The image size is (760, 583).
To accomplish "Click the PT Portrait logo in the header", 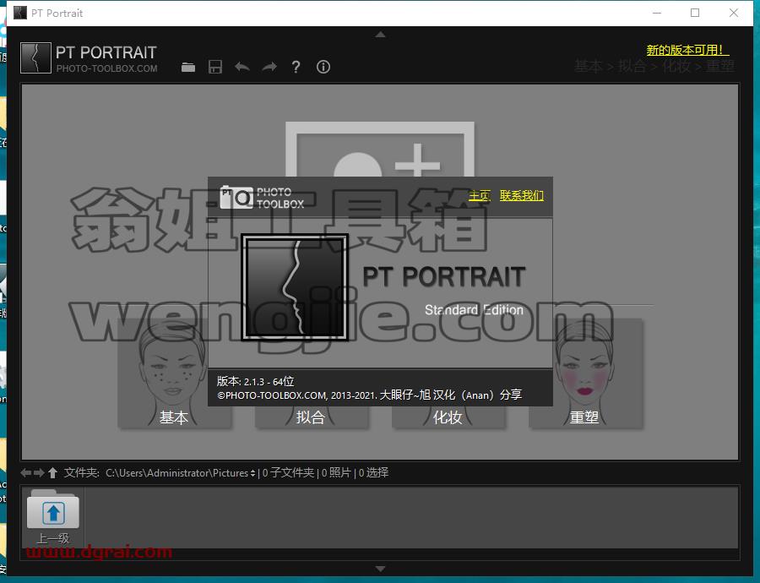I will [35, 58].
